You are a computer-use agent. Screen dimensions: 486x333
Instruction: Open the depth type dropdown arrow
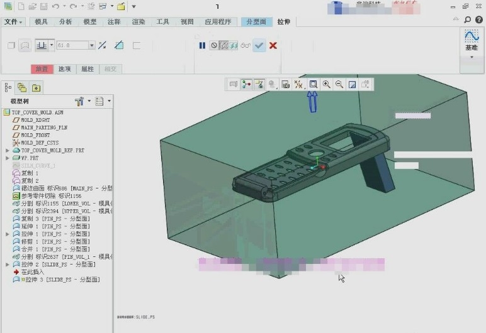[x=52, y=45]
